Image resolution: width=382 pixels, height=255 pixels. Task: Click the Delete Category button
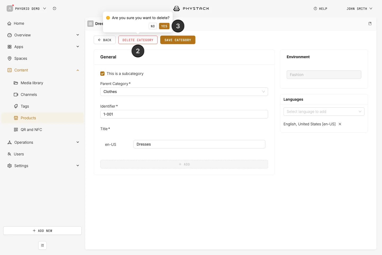tap(138, 40)
